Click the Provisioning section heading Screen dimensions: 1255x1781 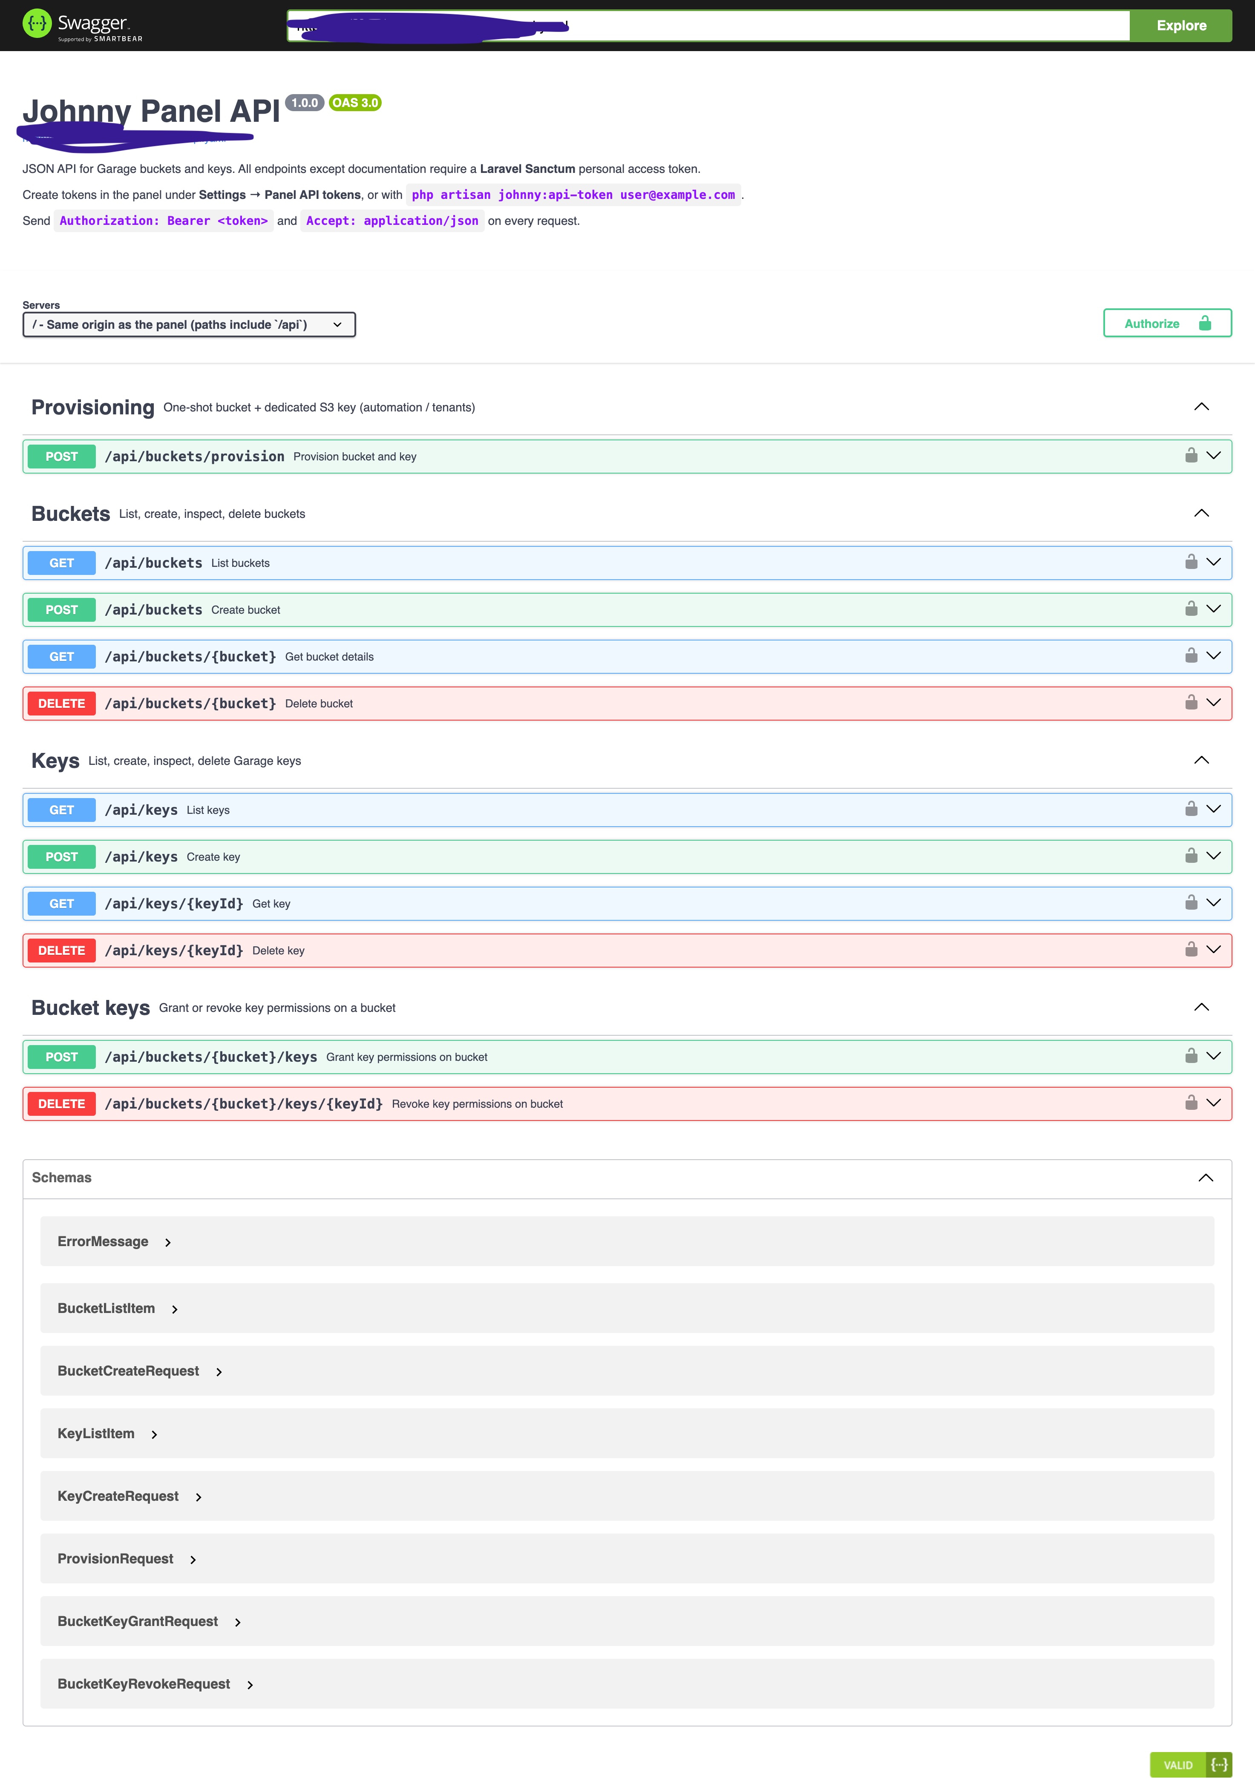(x=92, y=407)
